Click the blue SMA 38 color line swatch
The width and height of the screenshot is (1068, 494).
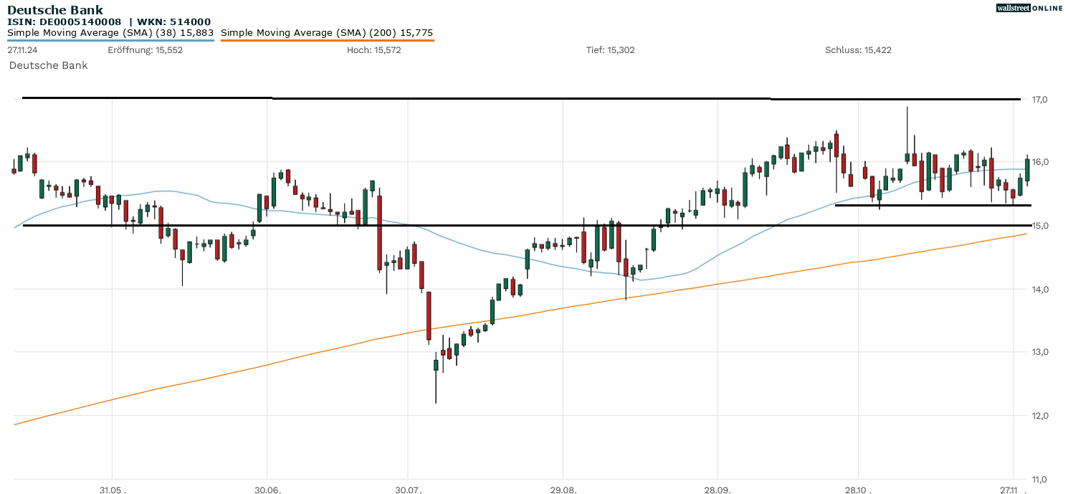click(x=110, y=41)
